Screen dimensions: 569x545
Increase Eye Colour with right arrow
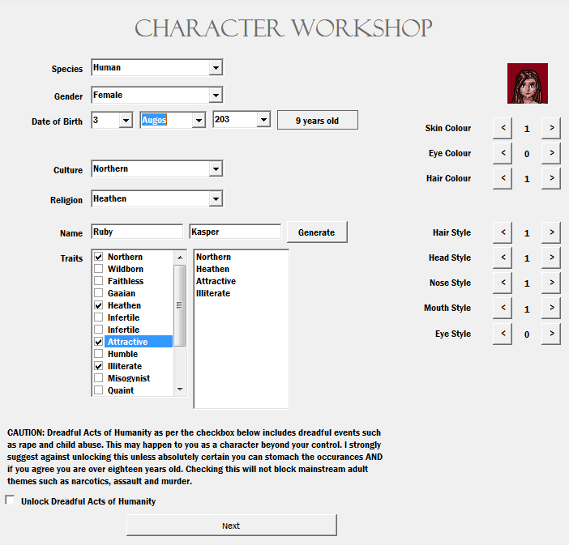pos(551,153)
